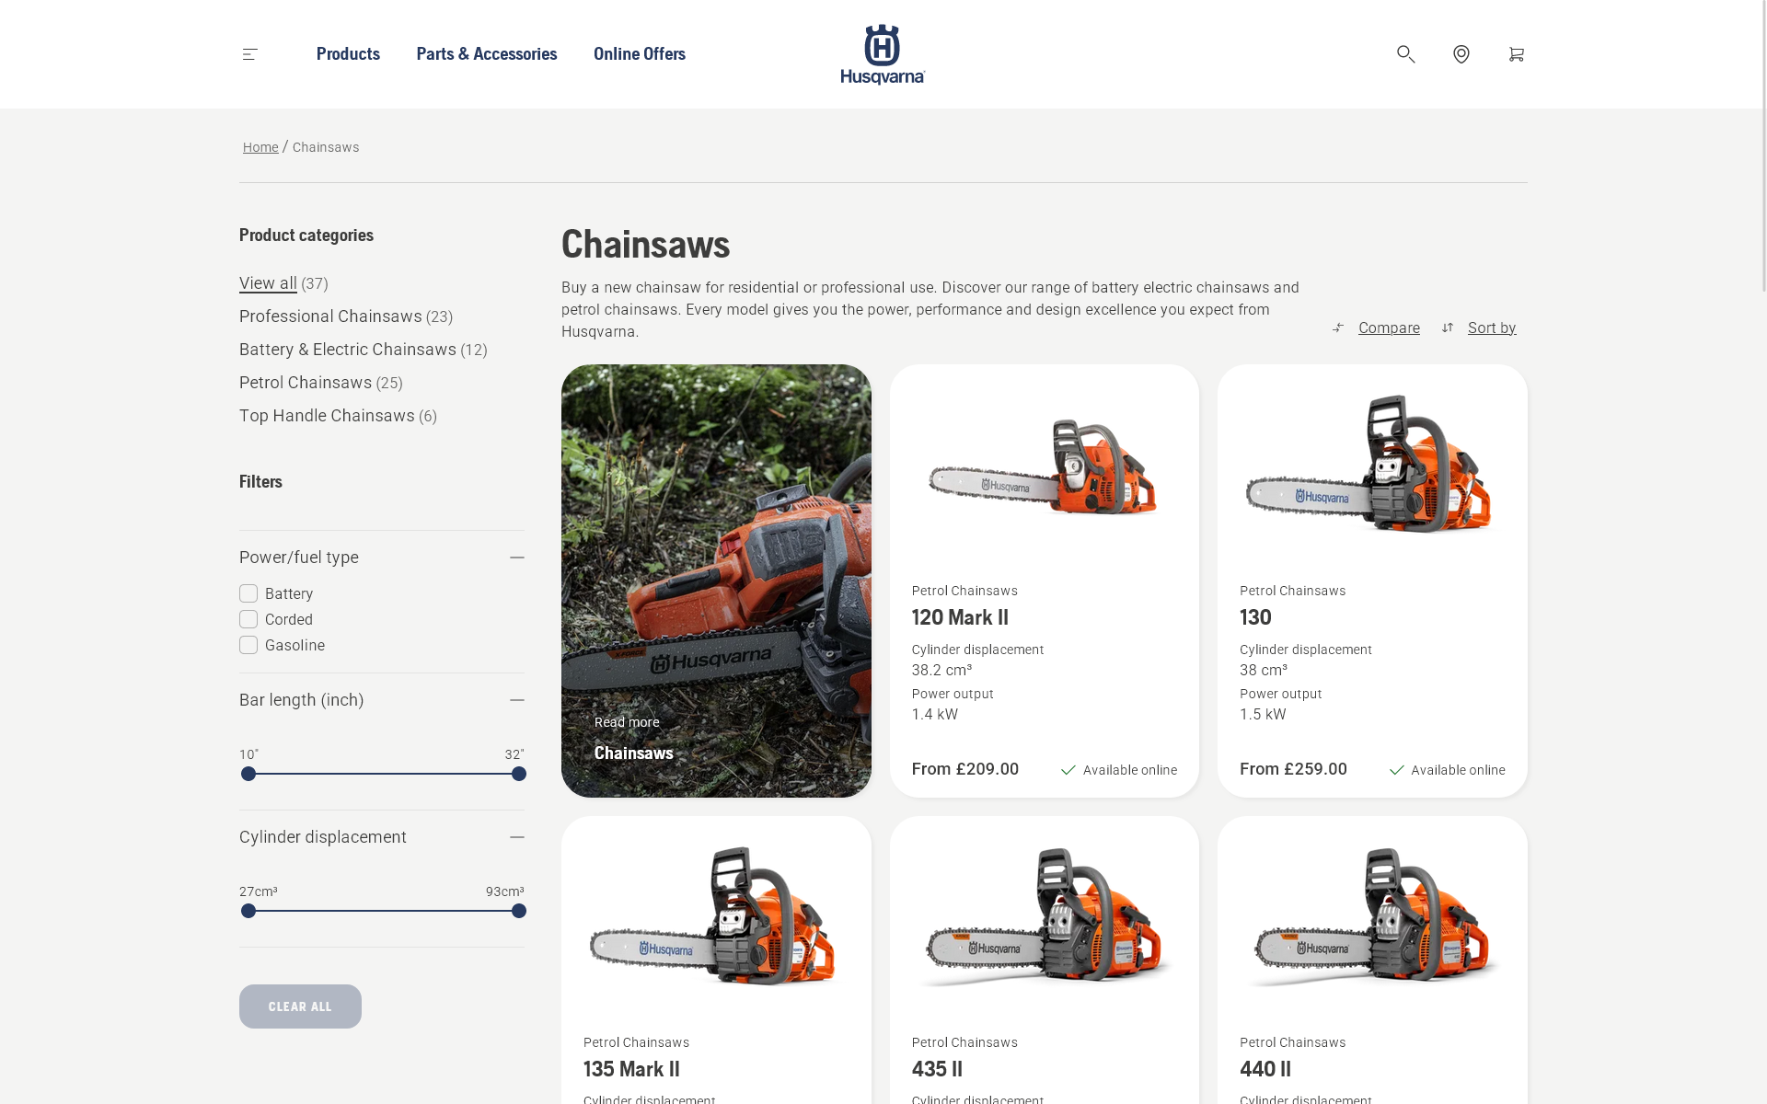The image size is (1767, 1104).
Task: Click the 135 Mark II title
Action: (631, 1069)
